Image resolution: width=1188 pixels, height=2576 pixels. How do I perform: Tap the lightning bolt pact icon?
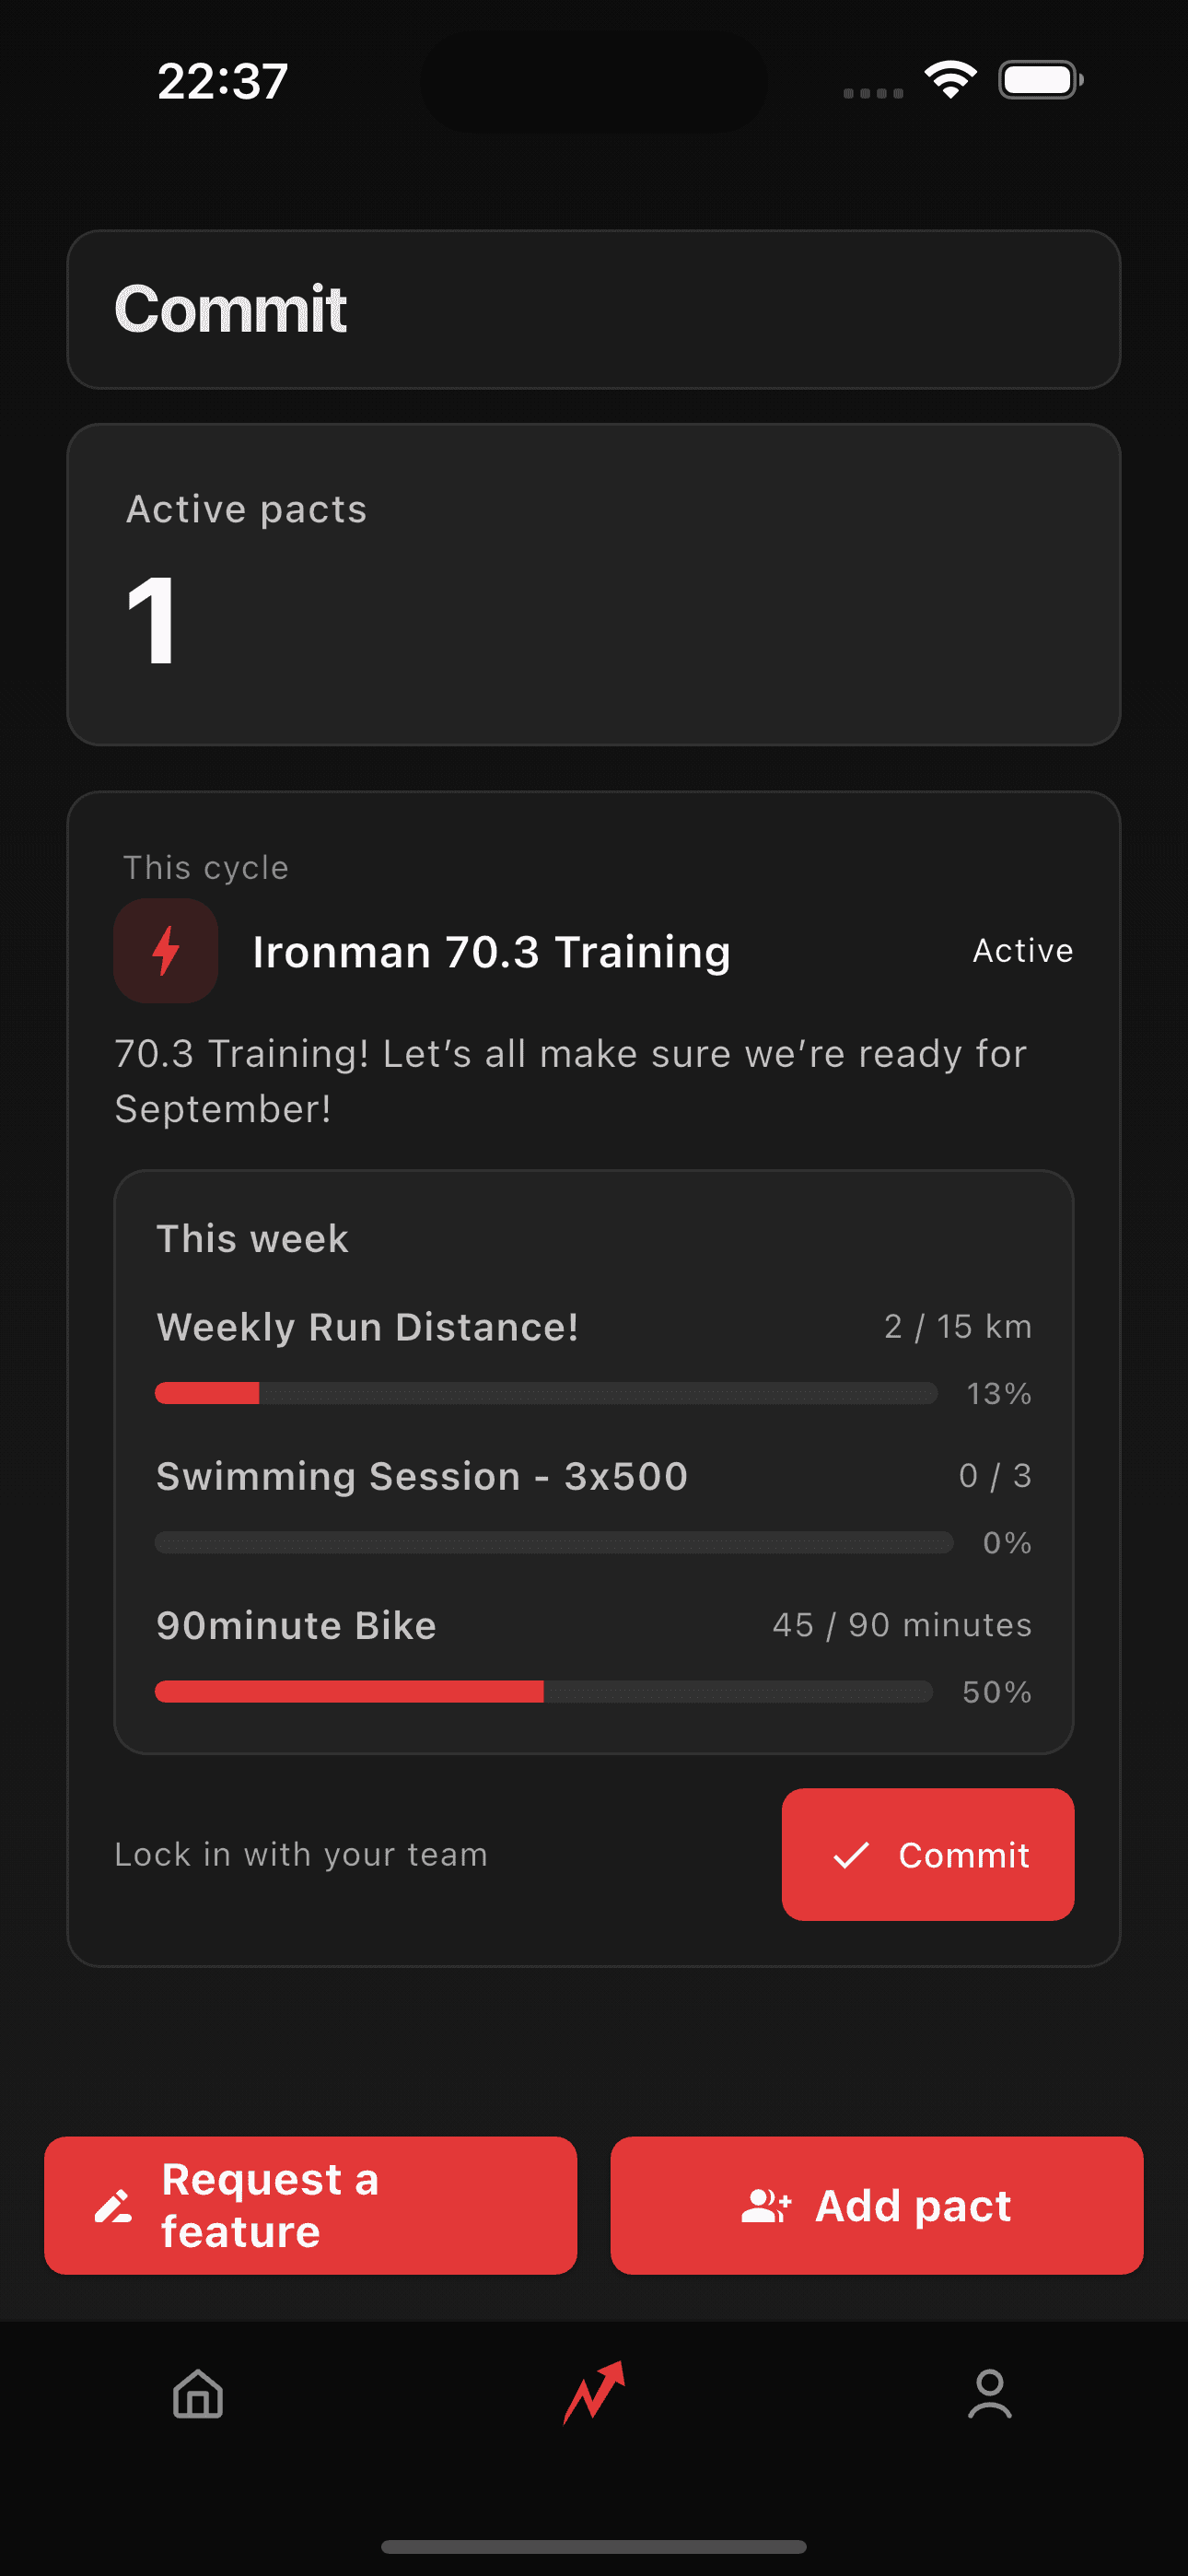[165, 950]
